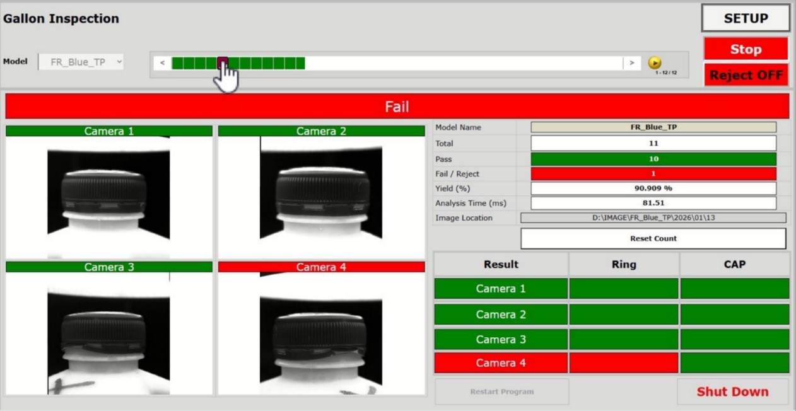
Task: Open the Model dropdown showing FR_Blue_TP
Action: point(81,62)
